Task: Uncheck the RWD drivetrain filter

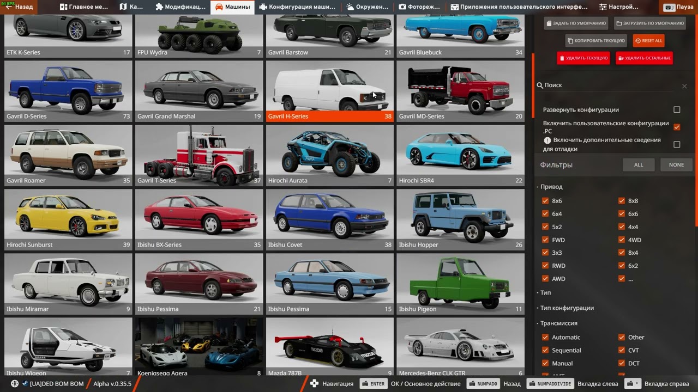Action: pyautogui.click(x=545, y=266)
